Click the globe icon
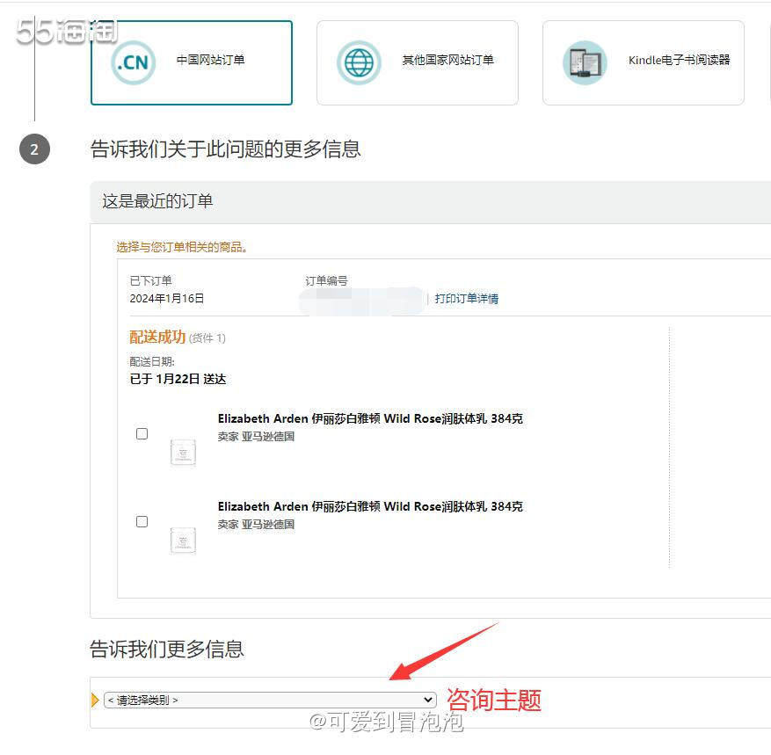771x755 pixels. (359, 62)
